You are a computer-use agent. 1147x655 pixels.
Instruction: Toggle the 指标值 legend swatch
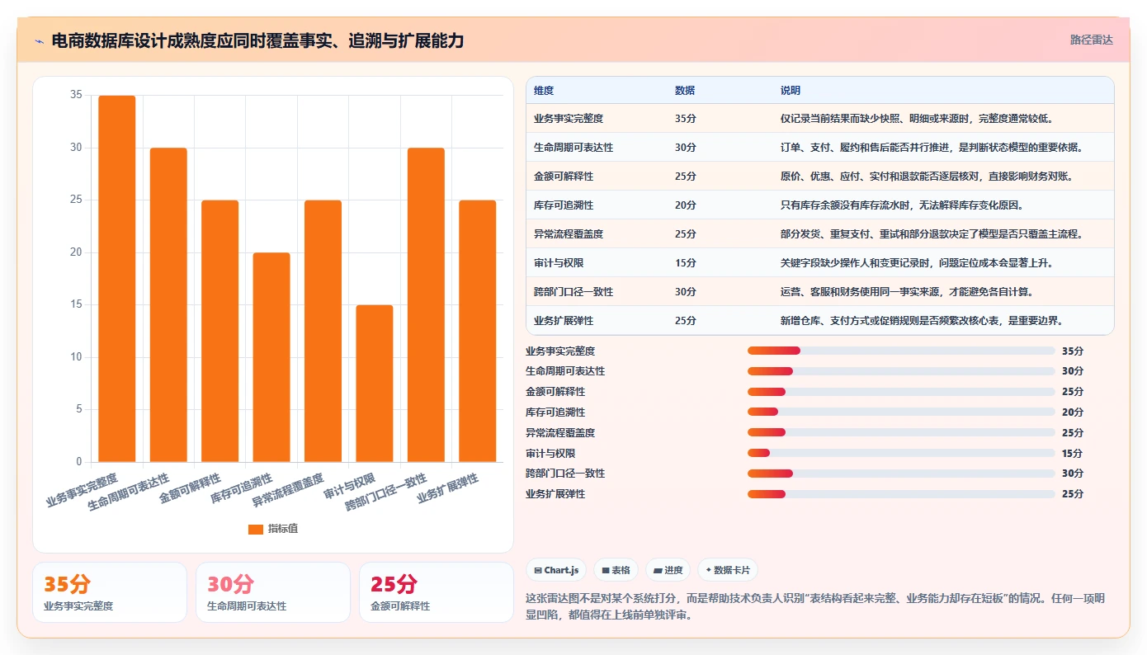pos(256,529)
